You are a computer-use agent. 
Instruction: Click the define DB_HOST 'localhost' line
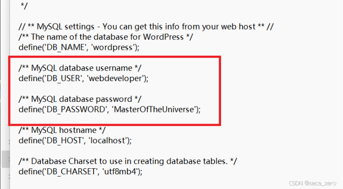click(75, 141)
